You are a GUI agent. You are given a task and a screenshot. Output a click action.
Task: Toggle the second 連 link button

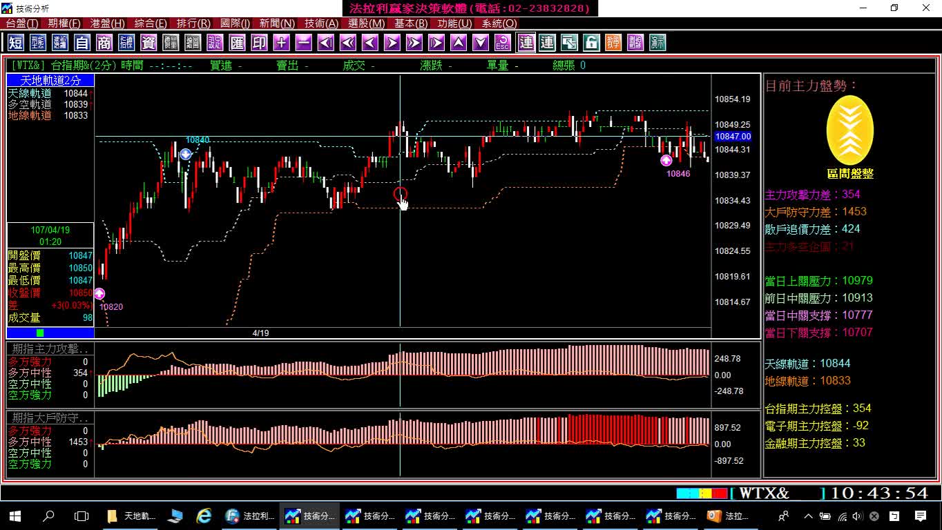tap(547, 43)
